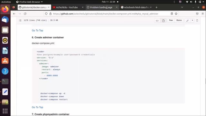Image resolution: width=206 pixels, height=116 pixels.
Task: Open the Help icon in dock
Action: [5, 71]
